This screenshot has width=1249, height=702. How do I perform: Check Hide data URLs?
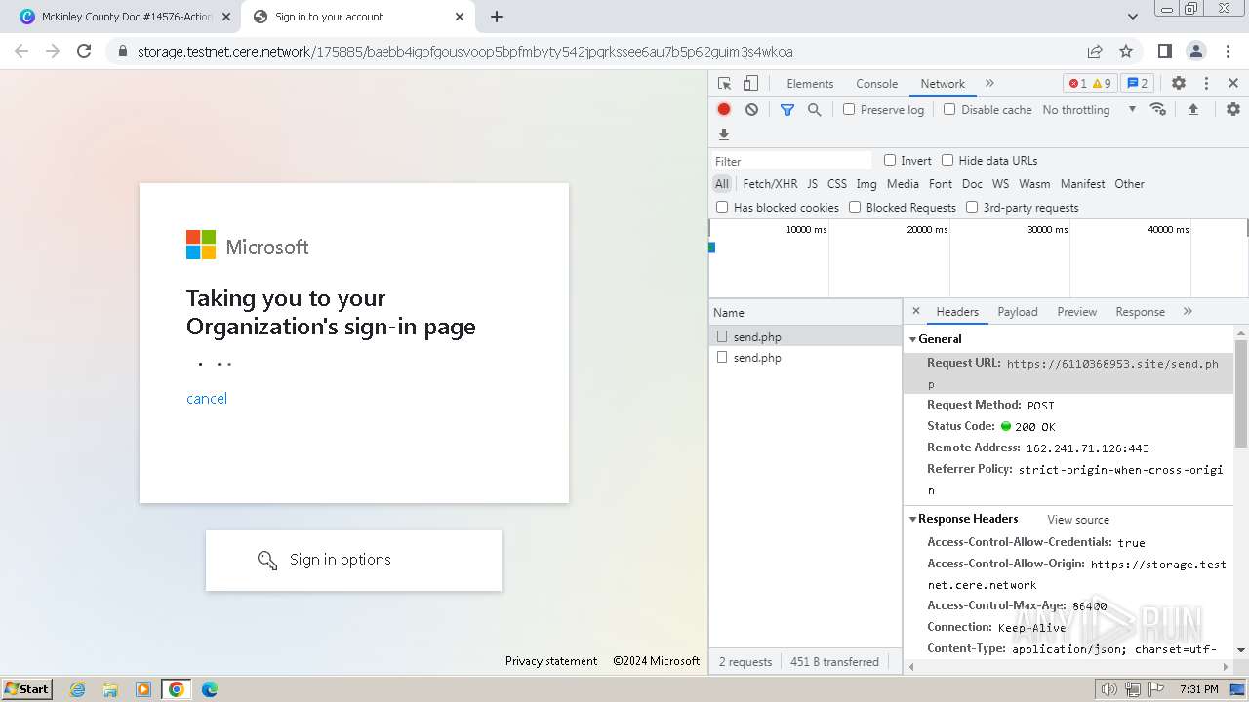[x=947, y=160]
